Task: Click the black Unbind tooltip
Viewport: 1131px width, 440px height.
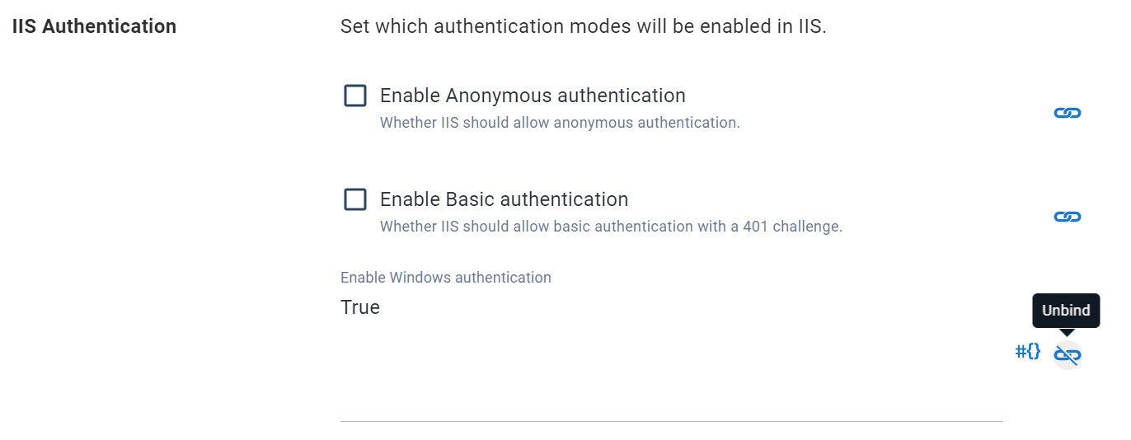Action: (1066, 311)
